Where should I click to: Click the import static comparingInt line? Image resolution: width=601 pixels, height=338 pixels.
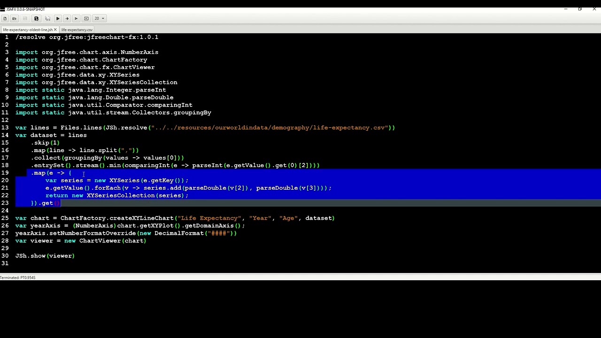click(x=104, y=105)
